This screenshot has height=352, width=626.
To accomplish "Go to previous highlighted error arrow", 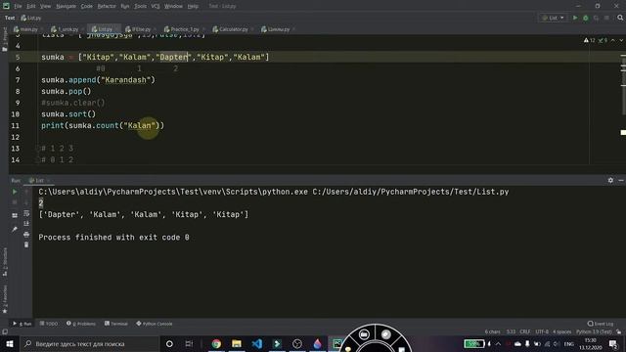I will click(613, 40).
